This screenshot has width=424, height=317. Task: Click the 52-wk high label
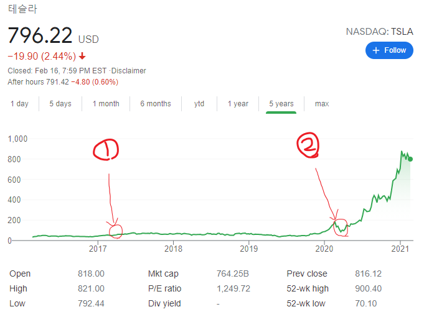[308, 288]
